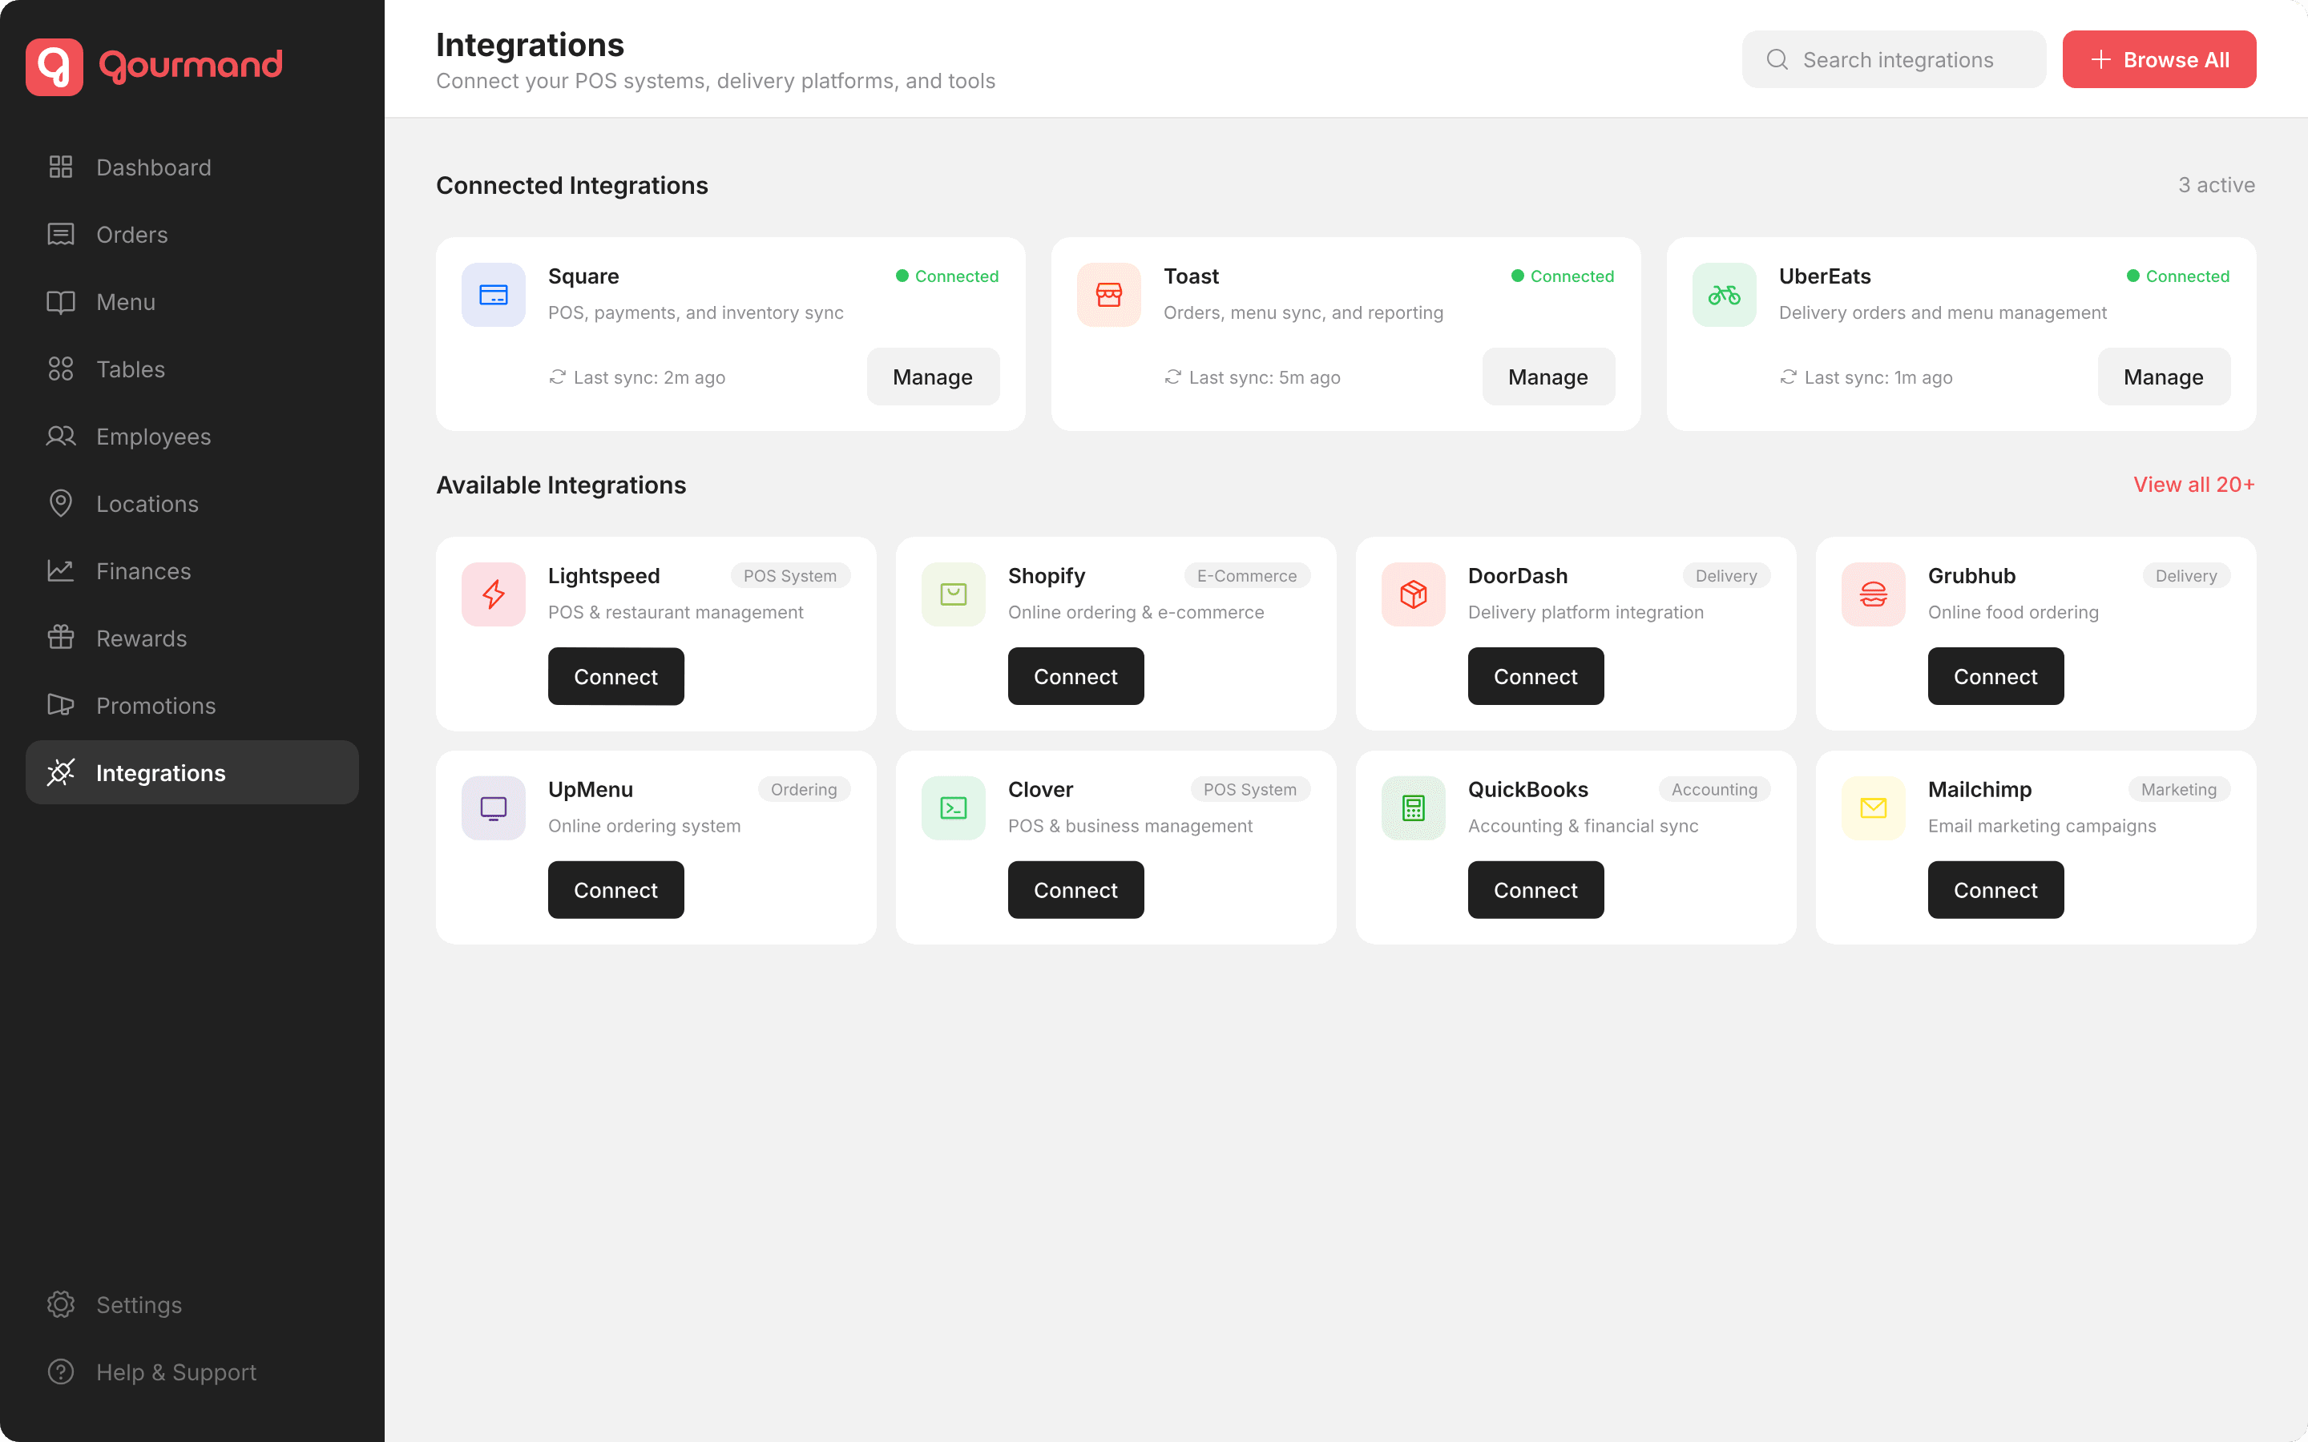Open the Menu section
The height and width of the screenshot is (1442, 2308).
[192, 302]
